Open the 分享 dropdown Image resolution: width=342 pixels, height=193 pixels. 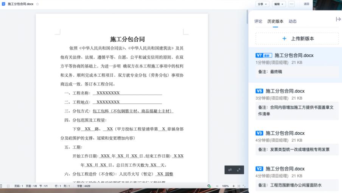[262, 4]
